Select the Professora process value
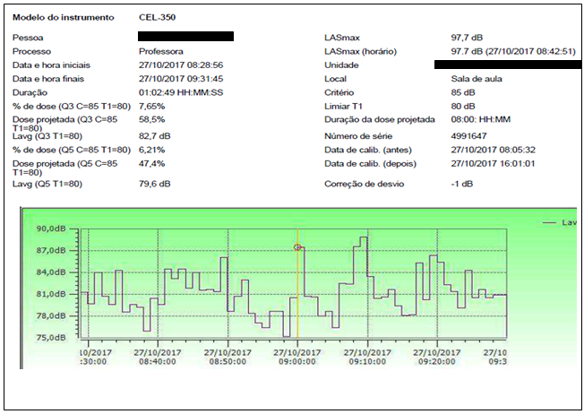 pos(161,52)
